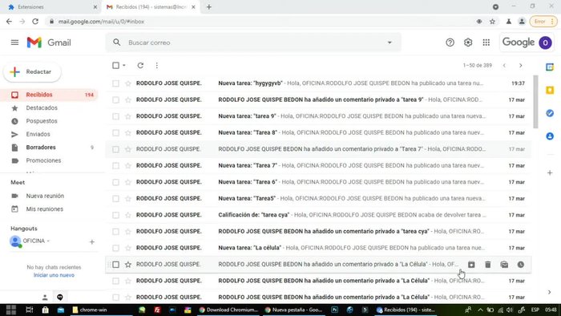
Task: Open the Recibidos folder
Action: point(49,95)
